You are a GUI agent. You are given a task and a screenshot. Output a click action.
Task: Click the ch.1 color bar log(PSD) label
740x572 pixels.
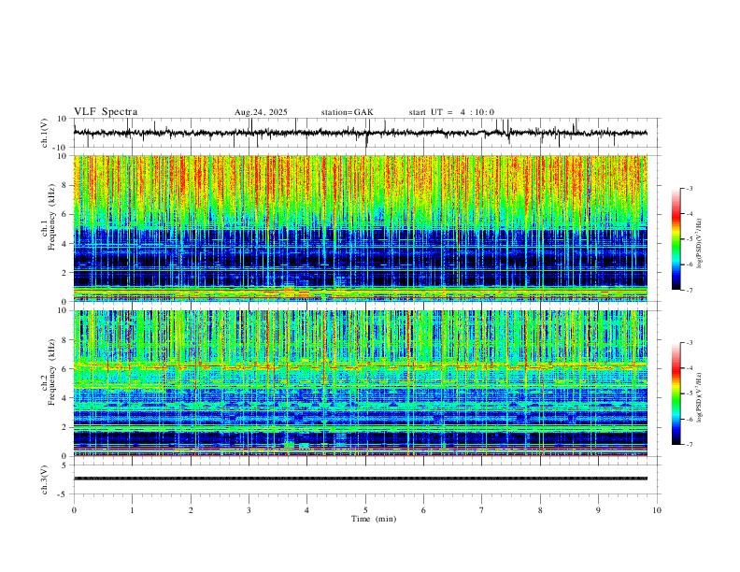tap(699, 244)
